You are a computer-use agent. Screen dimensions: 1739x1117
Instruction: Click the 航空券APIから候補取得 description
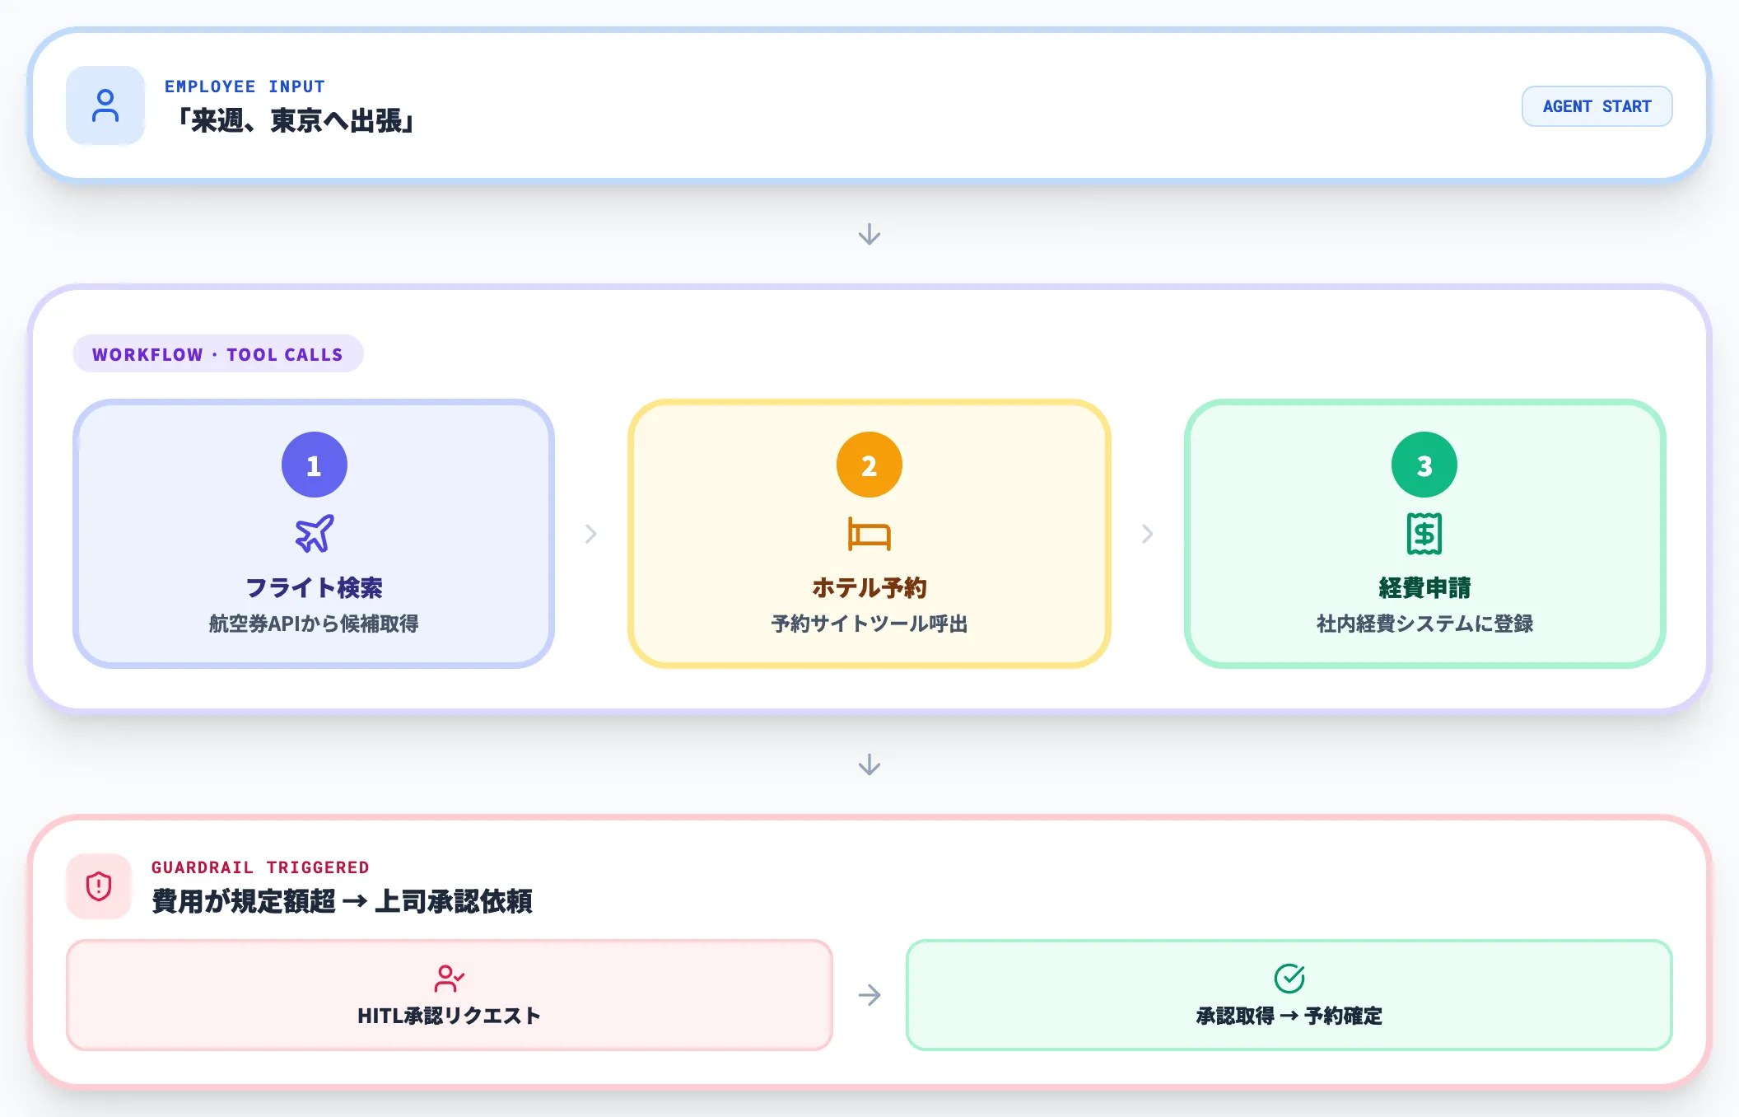314,624
